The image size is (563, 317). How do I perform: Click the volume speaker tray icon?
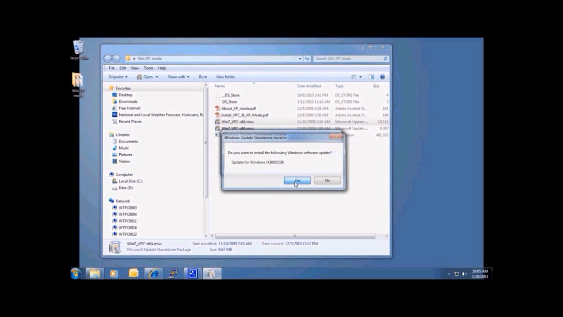[464, 274]
